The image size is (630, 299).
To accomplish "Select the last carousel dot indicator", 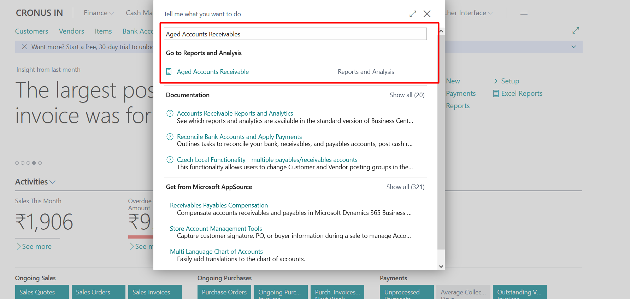I will (40, 163).
